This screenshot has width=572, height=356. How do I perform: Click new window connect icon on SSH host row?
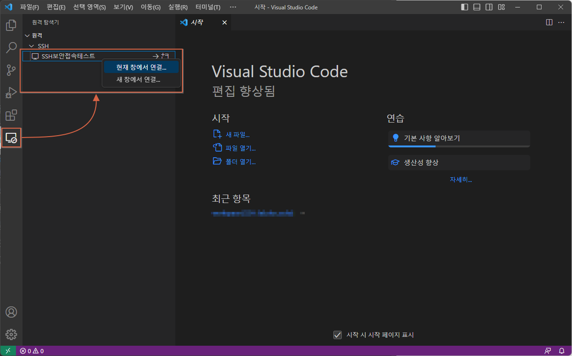coord(165,56)
